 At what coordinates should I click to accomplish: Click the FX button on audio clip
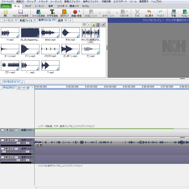tap(37, 145)
